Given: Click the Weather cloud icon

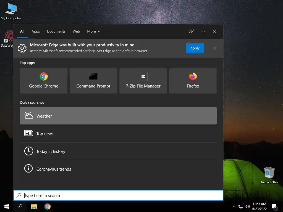Looking at the screenshot, I should pyautogui.click(x=29, y=115).
